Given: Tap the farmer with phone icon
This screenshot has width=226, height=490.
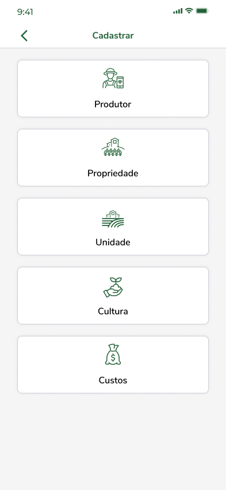Looking at the screenshot, I should click(113, 78).
